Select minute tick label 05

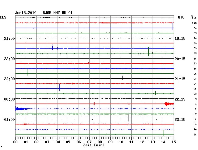68,142
